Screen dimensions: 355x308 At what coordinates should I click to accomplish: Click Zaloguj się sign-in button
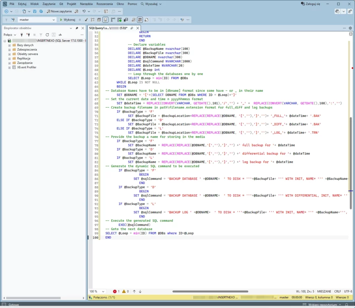click(x=310, y=4)
